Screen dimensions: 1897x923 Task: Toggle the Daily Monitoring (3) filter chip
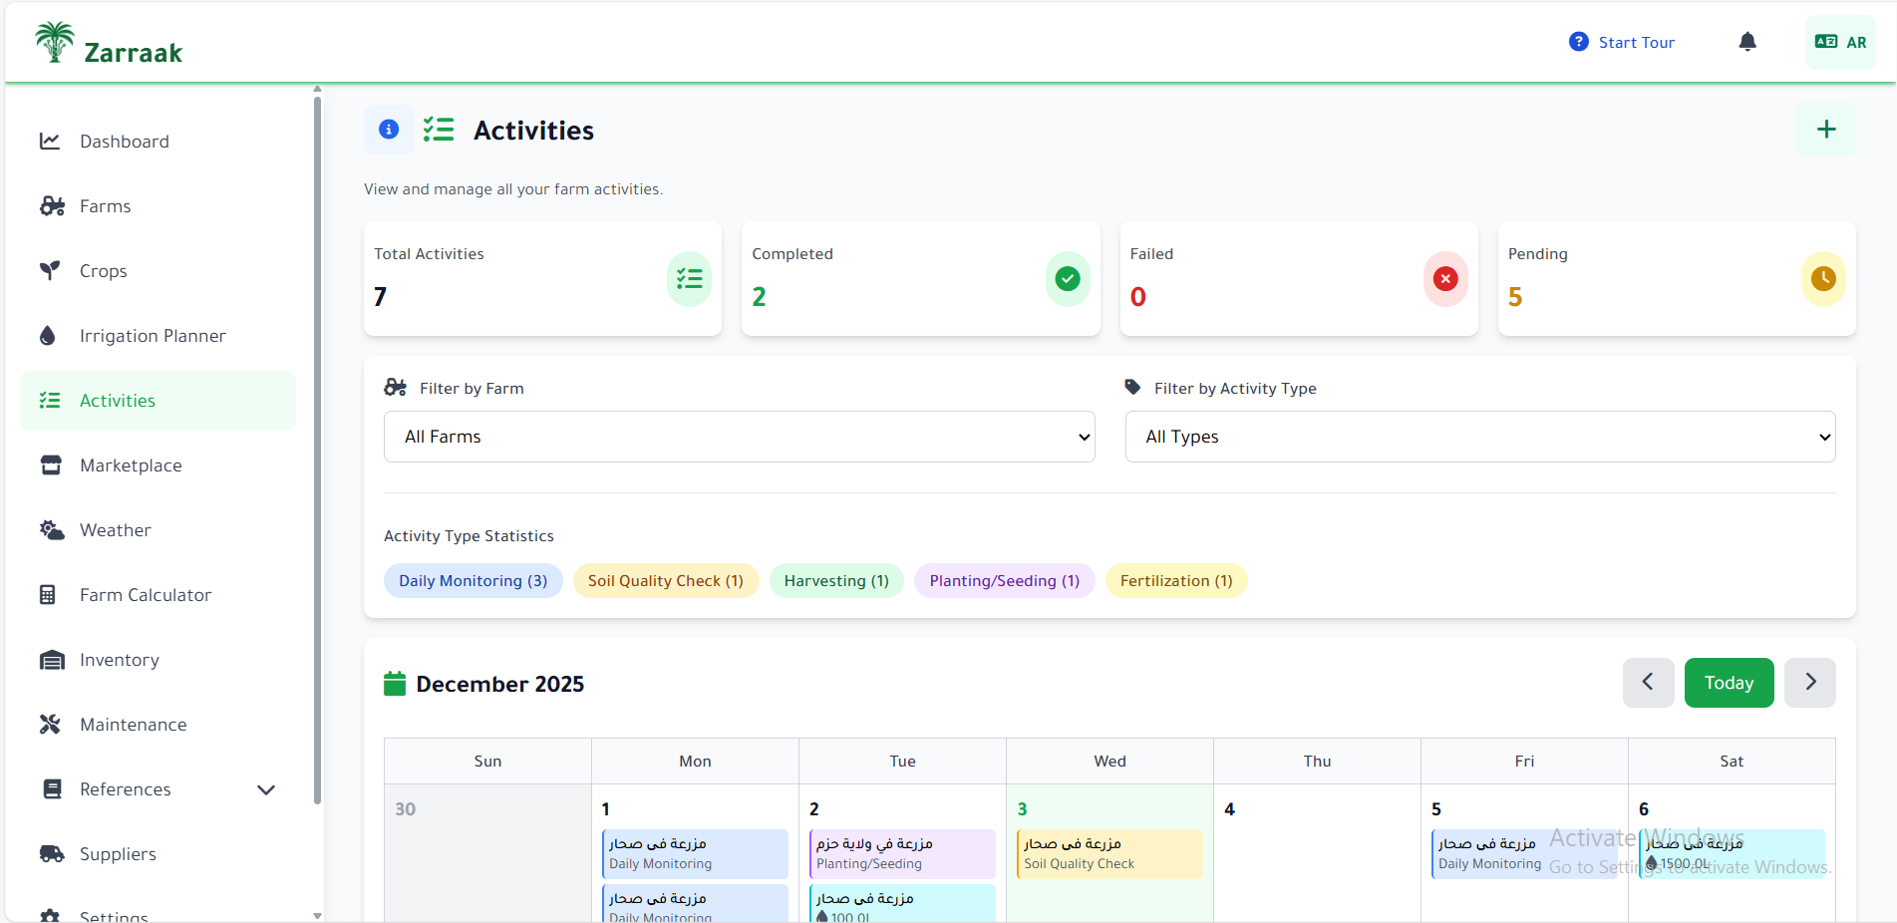click(473, 581)
